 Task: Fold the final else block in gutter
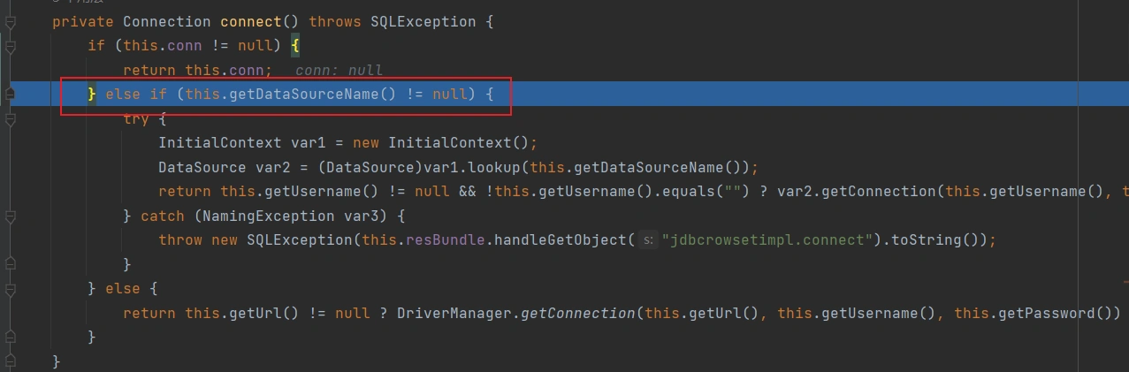[x=10, y=288]
